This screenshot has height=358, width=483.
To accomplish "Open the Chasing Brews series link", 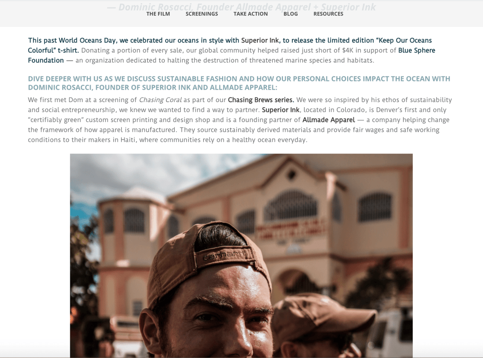I will [x=261, y=100].
